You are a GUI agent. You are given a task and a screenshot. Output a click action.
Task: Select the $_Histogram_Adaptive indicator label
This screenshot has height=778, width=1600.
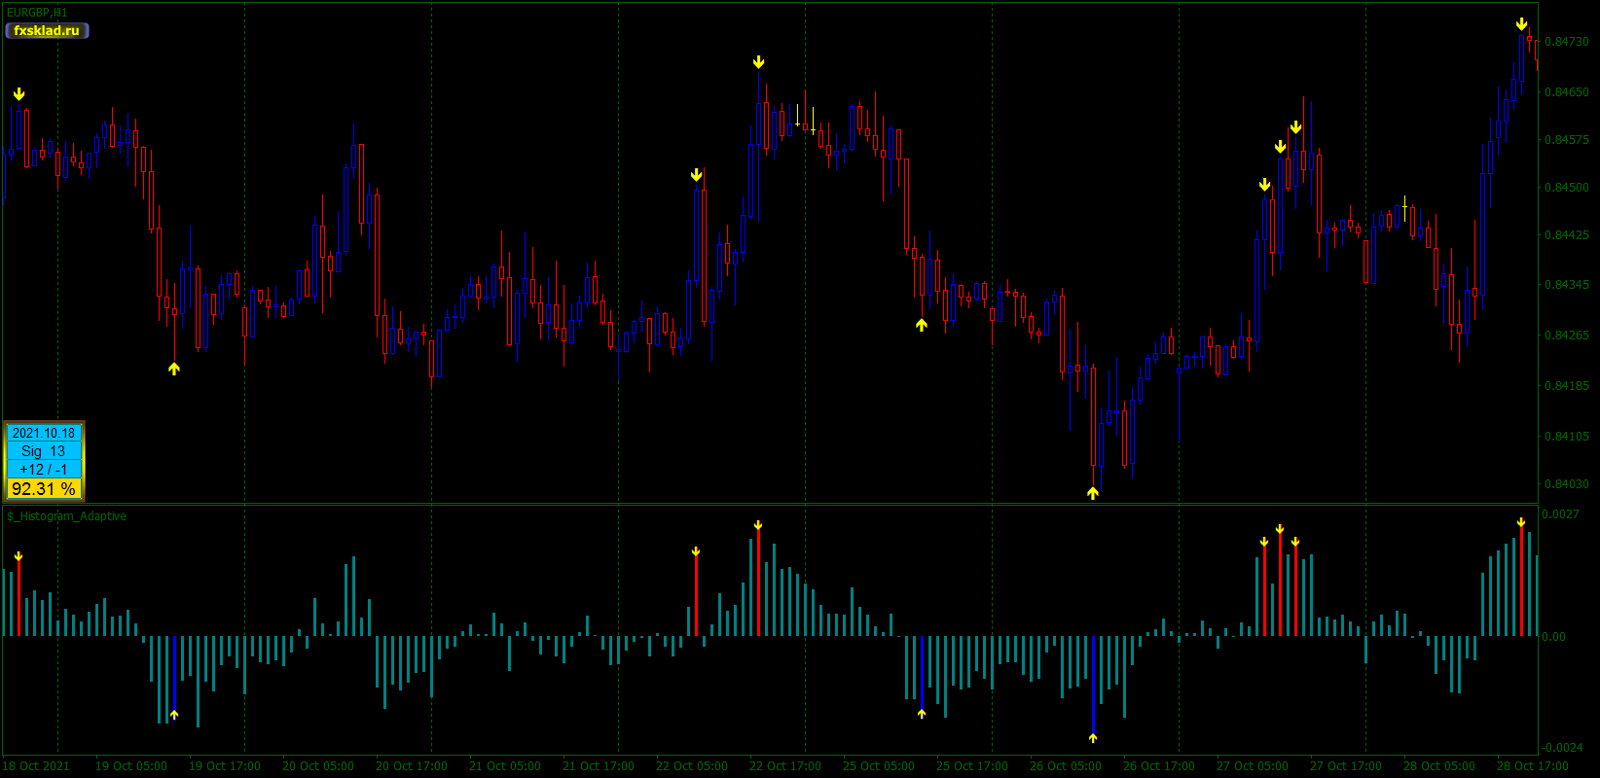point(66,516)
